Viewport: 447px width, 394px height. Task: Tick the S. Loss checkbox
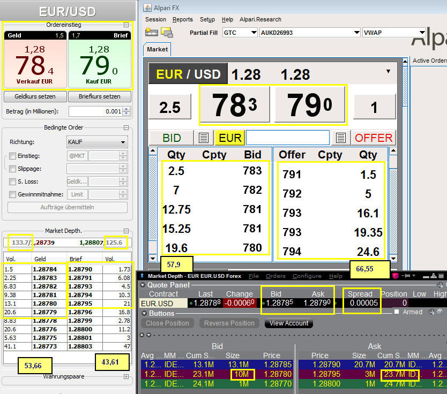[12, 182]
